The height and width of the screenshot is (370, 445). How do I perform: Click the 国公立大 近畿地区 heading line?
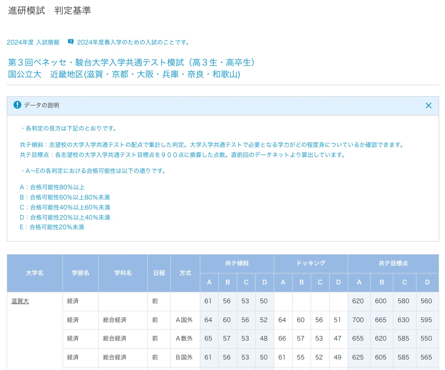(x=124, y=74)
